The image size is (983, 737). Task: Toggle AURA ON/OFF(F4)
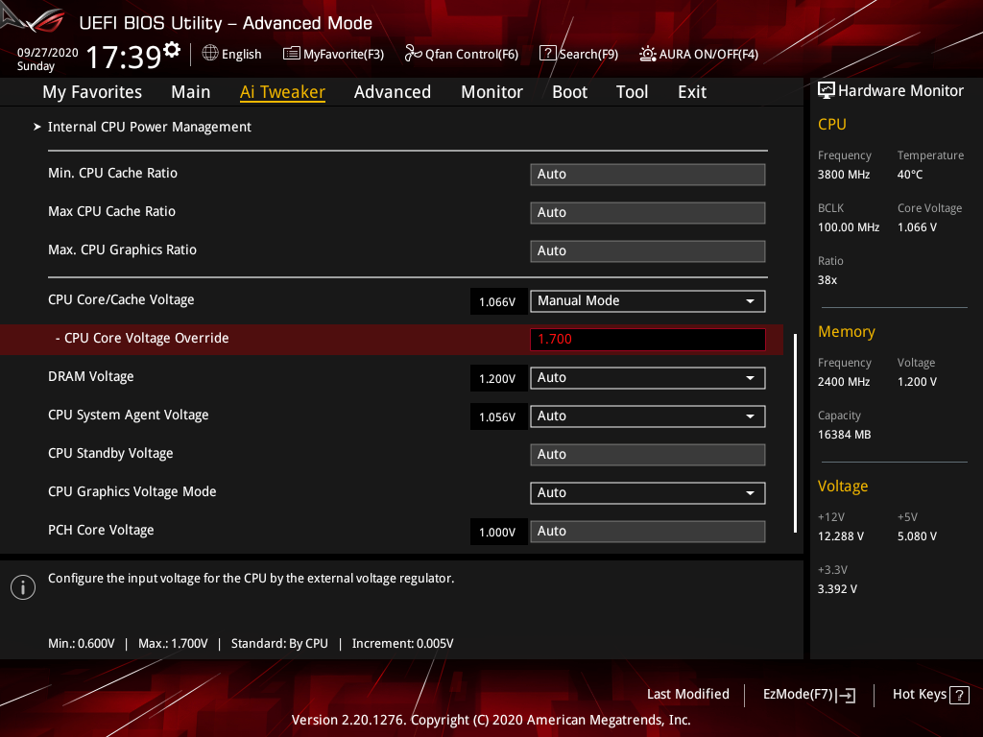699,54
